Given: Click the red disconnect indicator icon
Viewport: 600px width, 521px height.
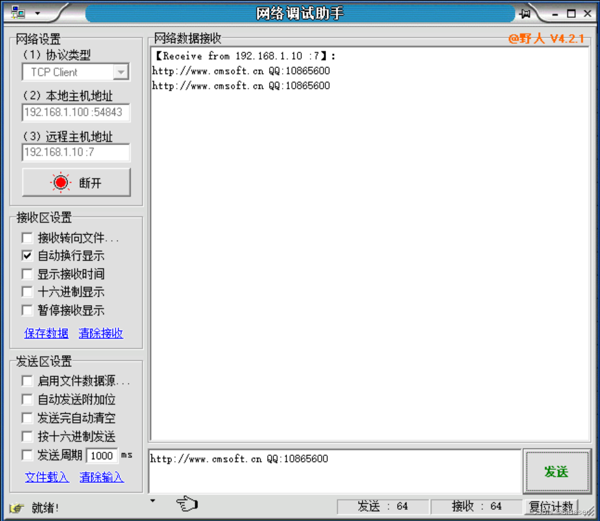Looking at the screenshot, I should [60, 182].
